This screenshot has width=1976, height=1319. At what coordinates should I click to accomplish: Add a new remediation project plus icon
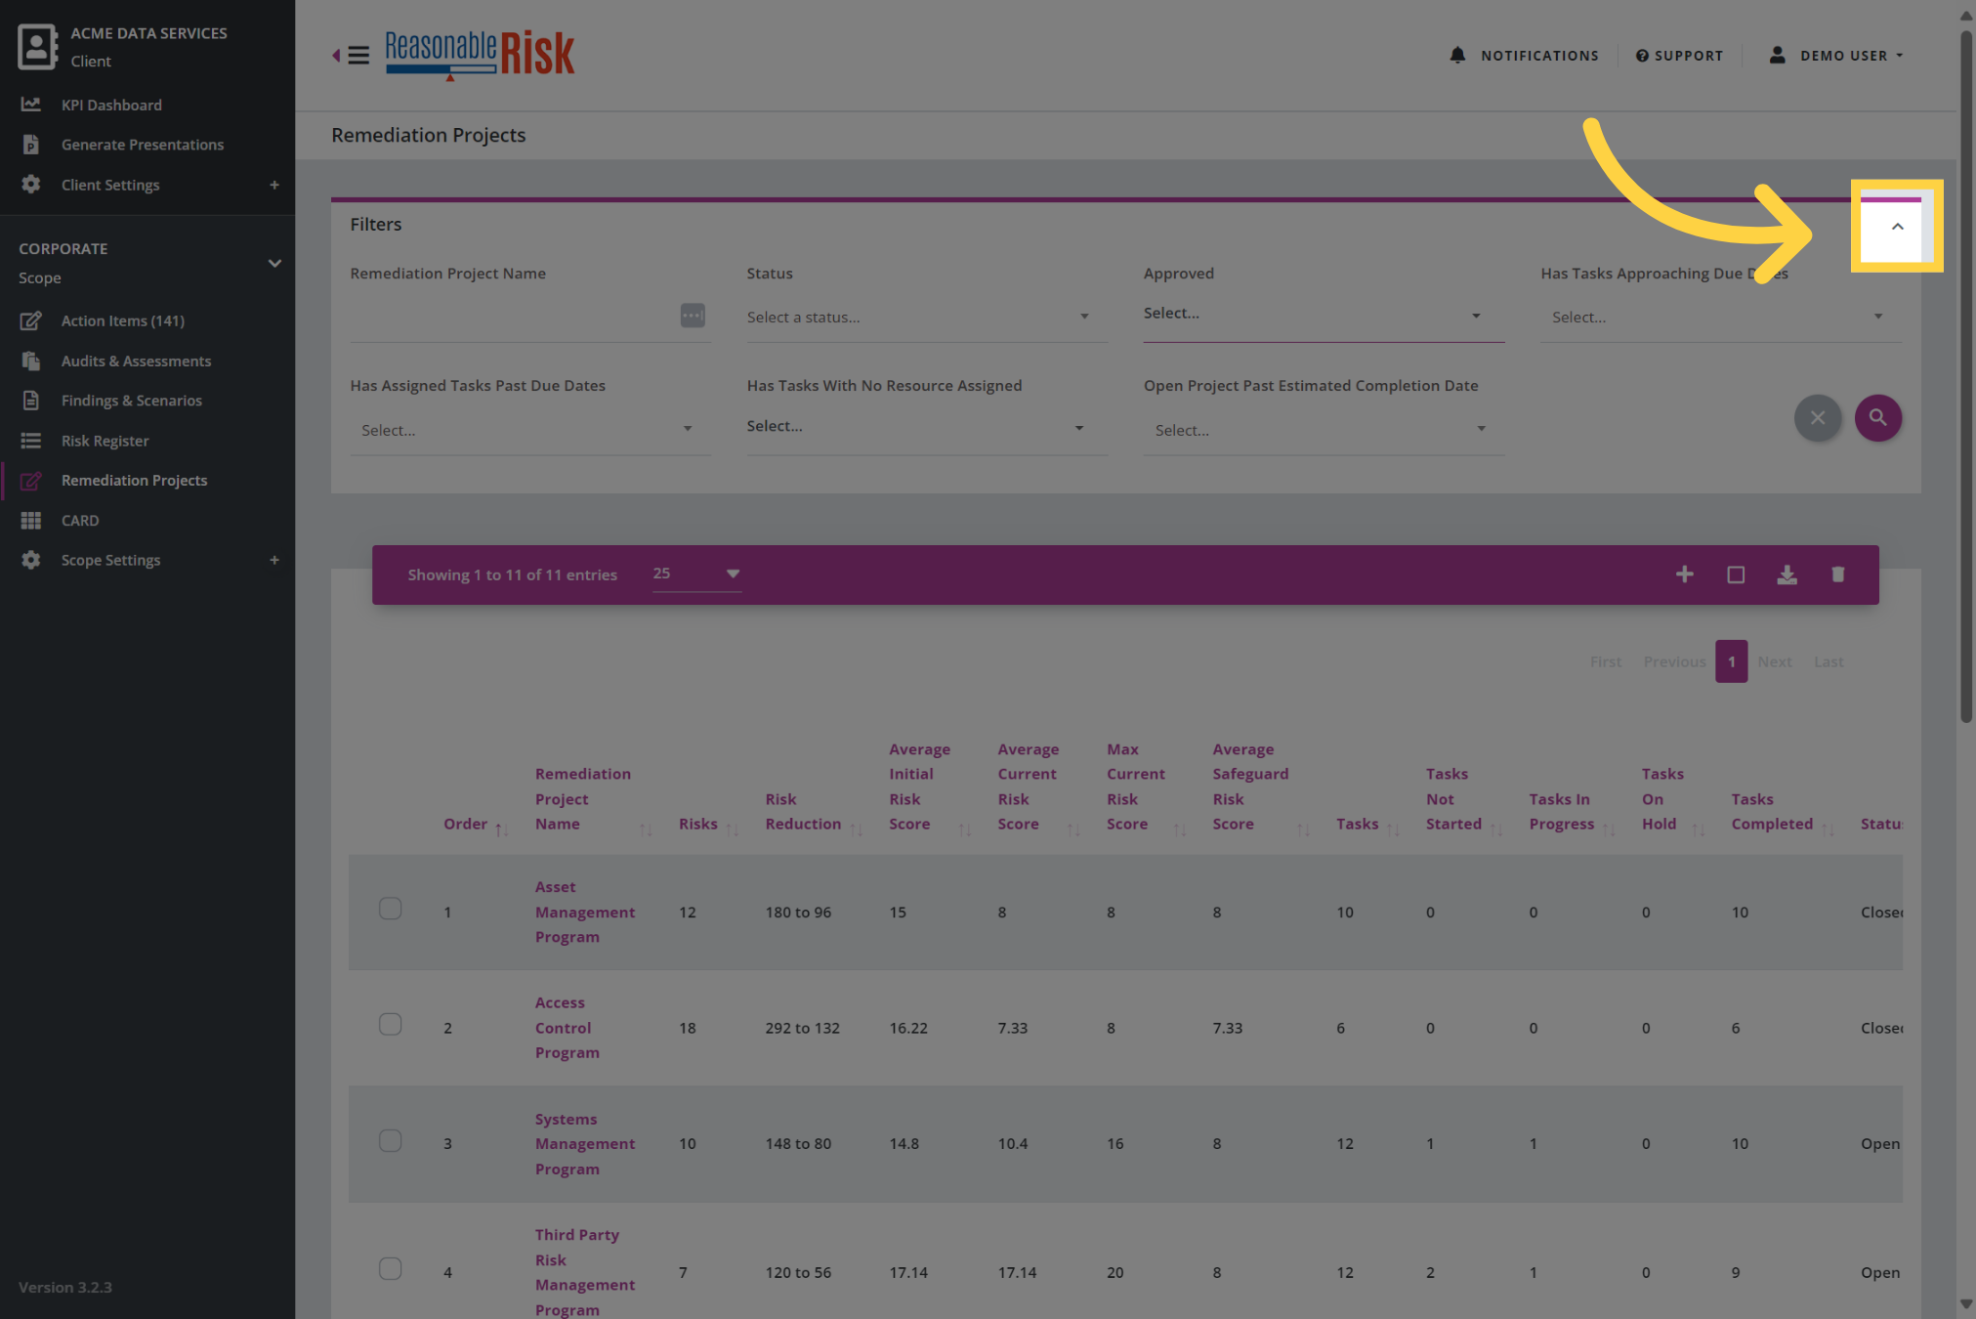(1684, 574)
